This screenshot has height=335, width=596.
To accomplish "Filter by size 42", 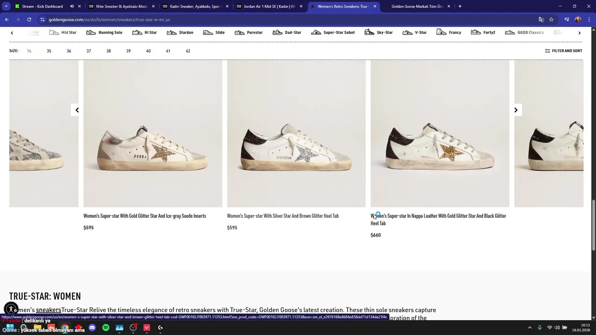I will 188,51.
